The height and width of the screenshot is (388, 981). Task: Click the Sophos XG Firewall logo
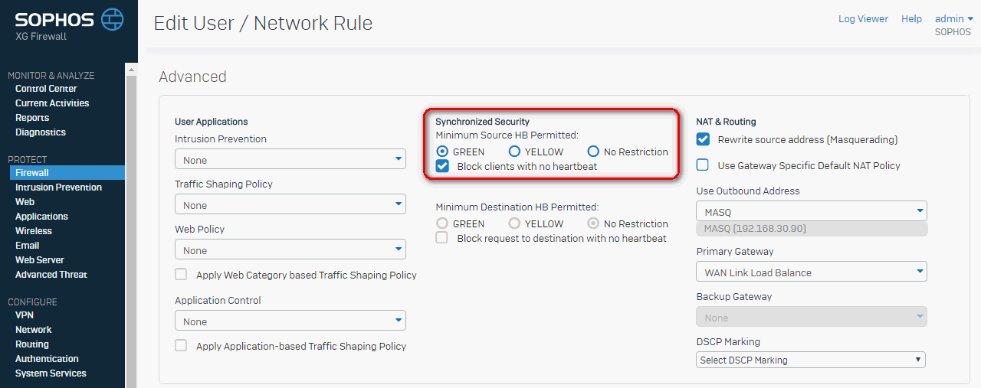69,24
